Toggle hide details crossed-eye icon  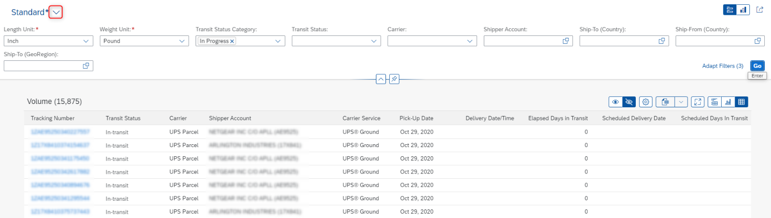tap(629, 102)
